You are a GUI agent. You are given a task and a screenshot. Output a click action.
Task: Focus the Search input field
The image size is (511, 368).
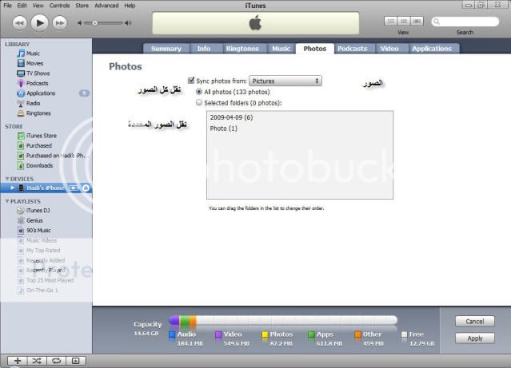(x=465, y=22)
